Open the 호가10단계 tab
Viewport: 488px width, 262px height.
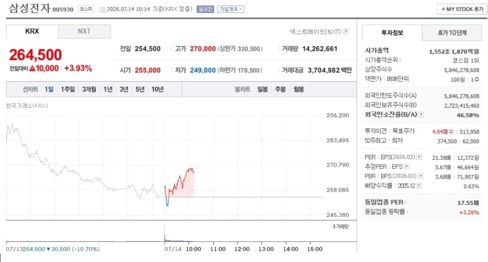coord(452,32)
